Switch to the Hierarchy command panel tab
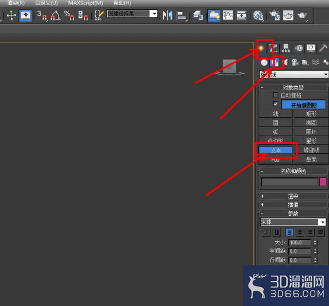 point(286,48)
